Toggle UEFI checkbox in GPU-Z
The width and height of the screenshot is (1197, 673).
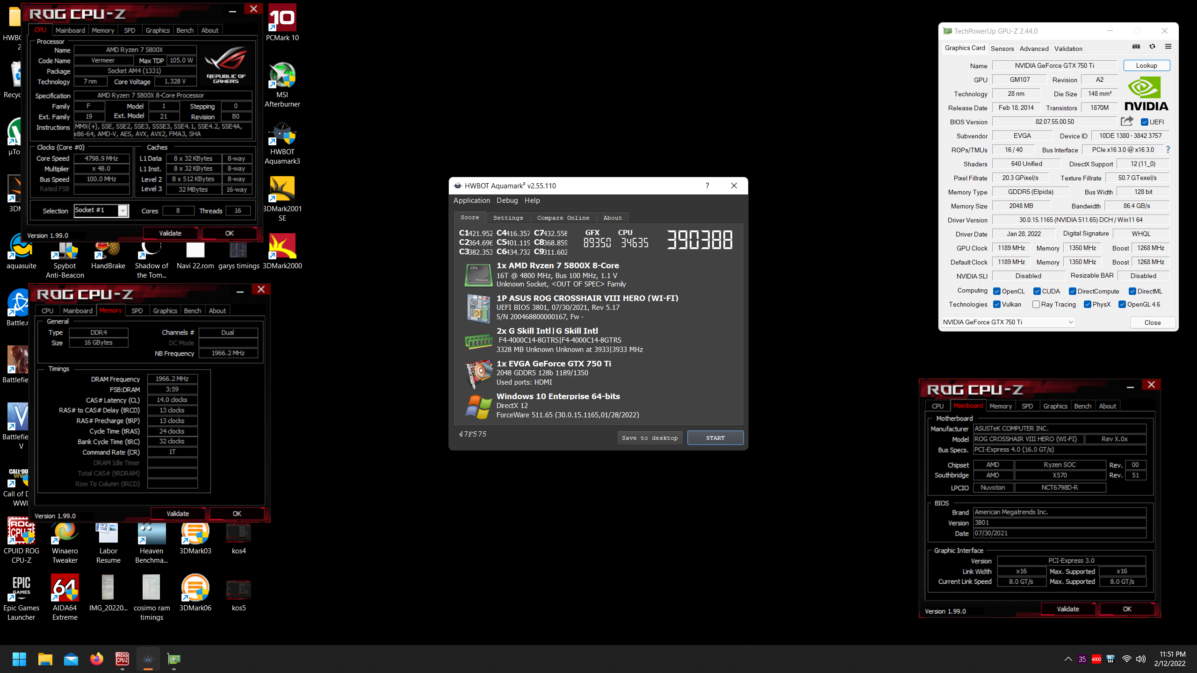1145,122
